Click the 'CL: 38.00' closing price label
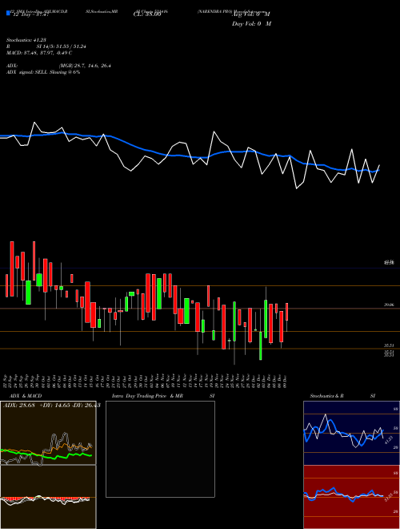This screenshot has height=529, width=400. pos(147,14)
